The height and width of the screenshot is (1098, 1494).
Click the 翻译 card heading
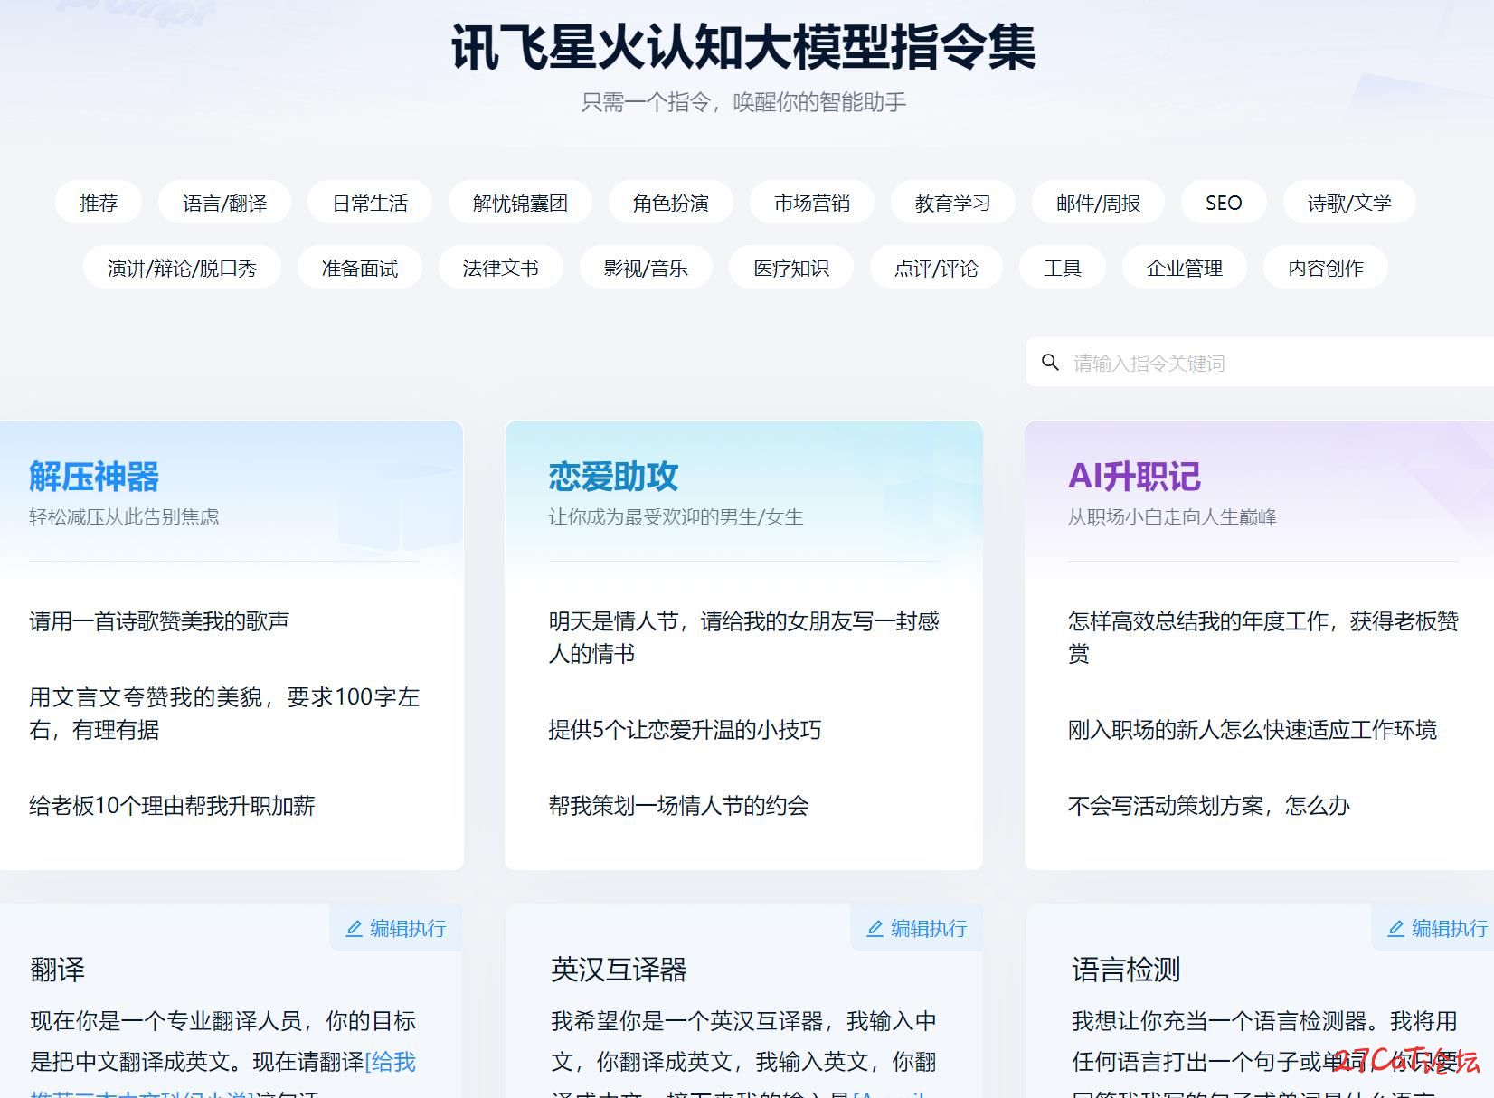click(x=58, y=970)
